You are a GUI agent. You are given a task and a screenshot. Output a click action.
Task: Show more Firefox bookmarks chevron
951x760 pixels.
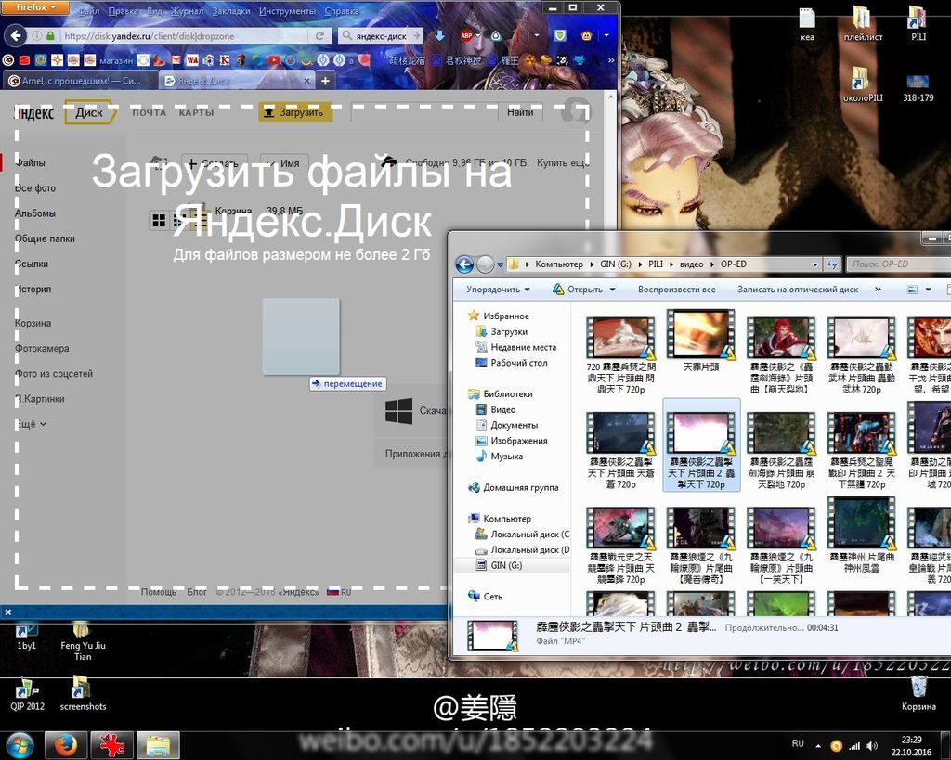click(x=611, y=60)
